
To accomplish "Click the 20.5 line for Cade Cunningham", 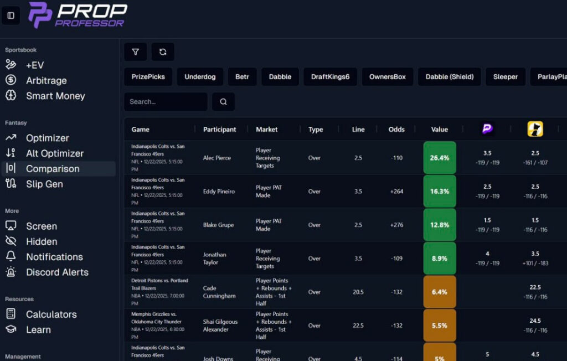I will click(358, 292).
